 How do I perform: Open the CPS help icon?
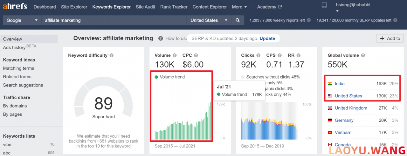[280, 55]
